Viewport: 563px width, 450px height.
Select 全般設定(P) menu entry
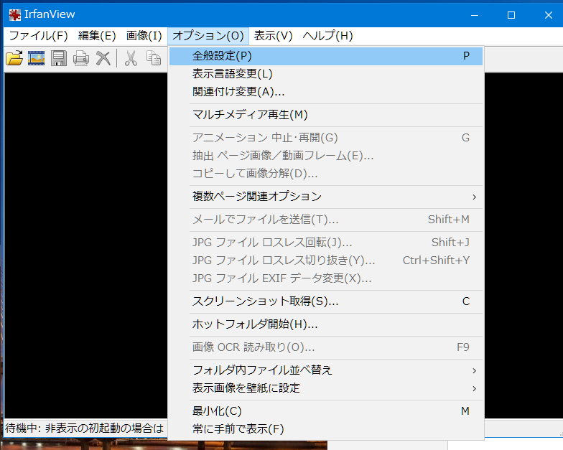[326, 56]
